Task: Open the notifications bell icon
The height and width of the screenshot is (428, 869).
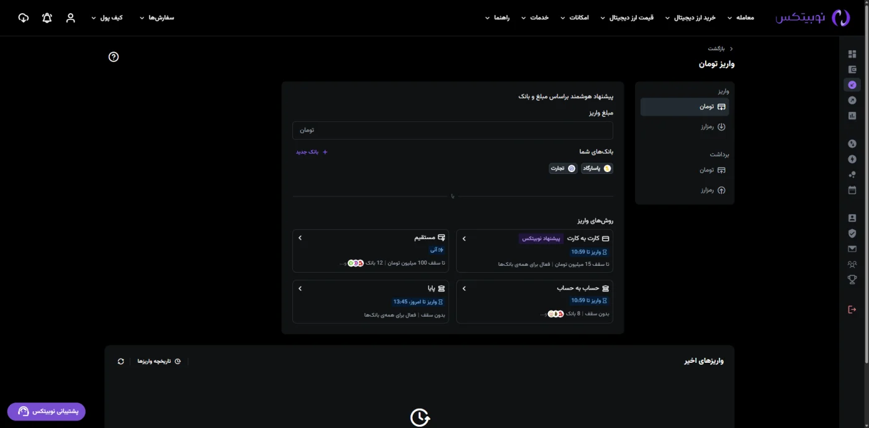Action: pos(47,18)
